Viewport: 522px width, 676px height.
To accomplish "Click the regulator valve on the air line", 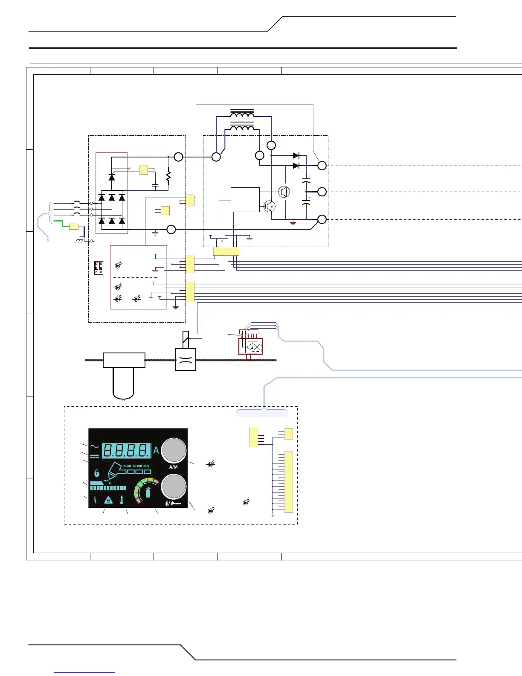I will click(x=186, y=359).
